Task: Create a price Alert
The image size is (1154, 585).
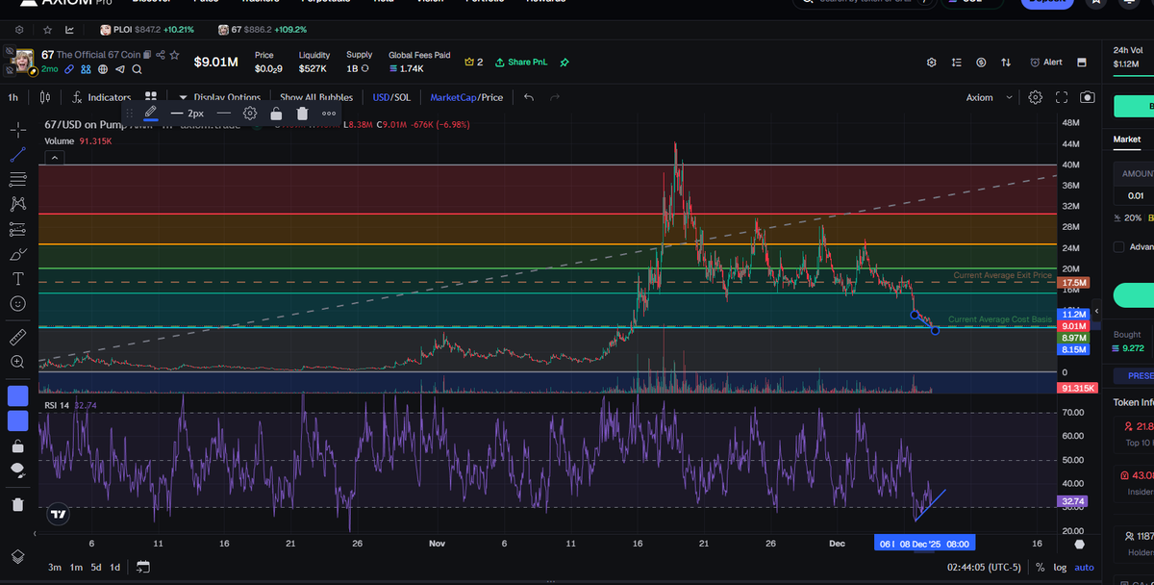Action: (1045, 62)
